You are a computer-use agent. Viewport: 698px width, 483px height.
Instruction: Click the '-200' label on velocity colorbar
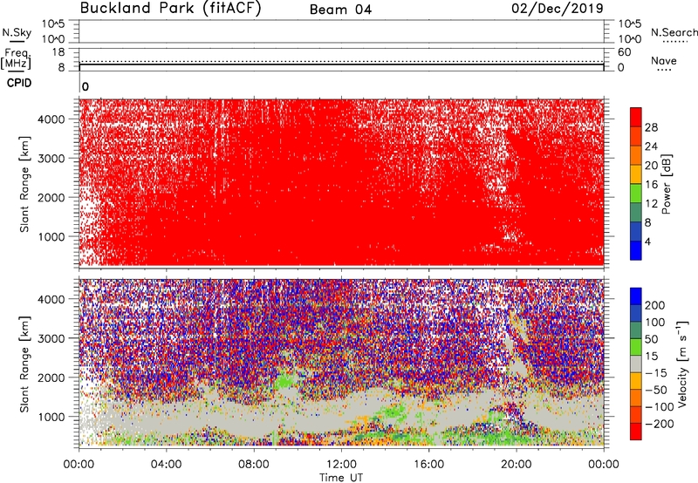660,424
